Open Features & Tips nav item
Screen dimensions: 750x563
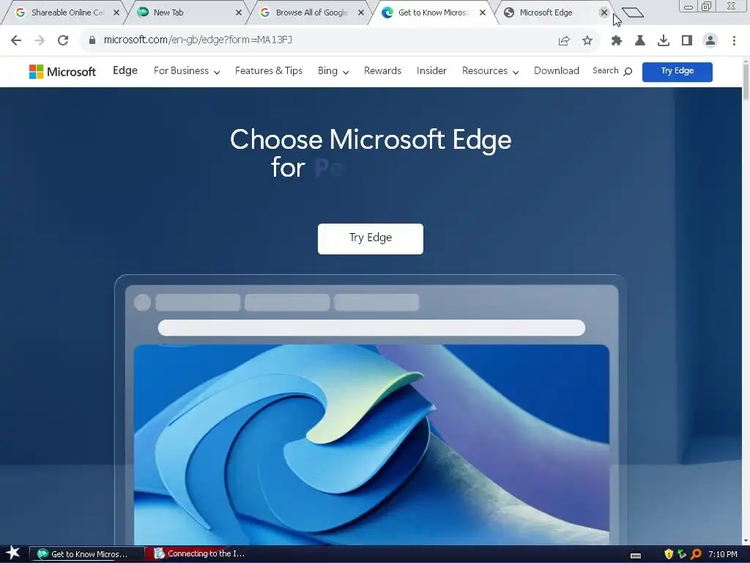269,71
